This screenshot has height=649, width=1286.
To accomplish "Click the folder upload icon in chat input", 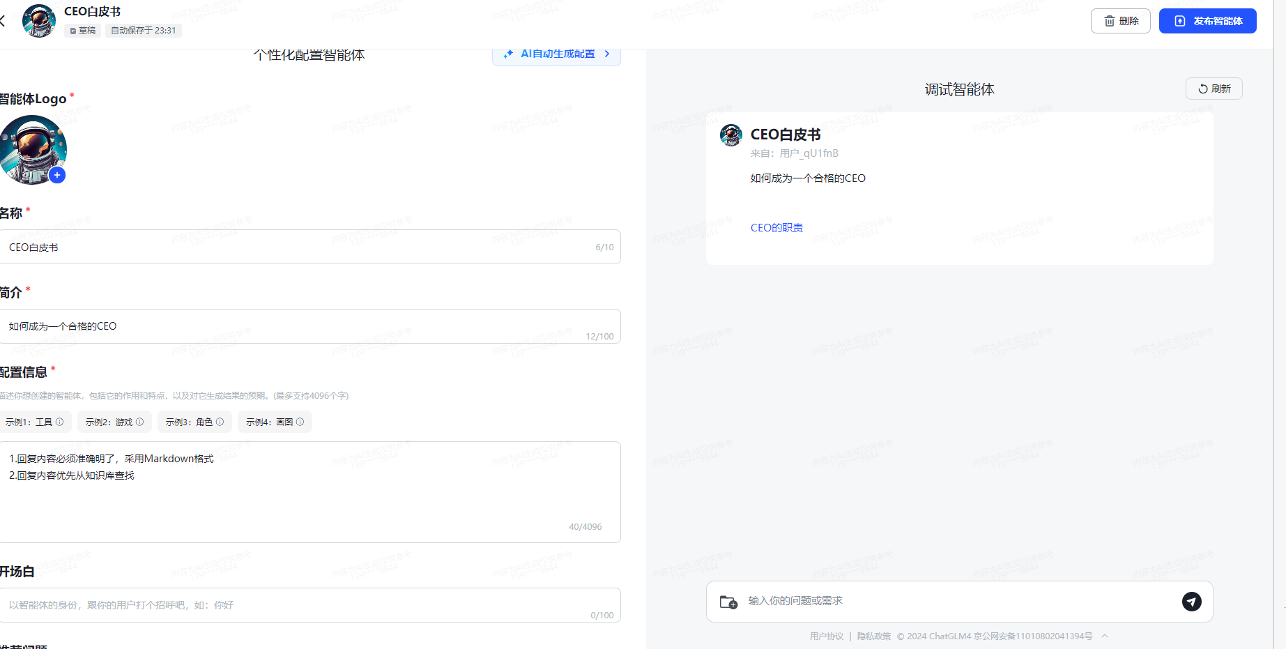I will (728, 602).
